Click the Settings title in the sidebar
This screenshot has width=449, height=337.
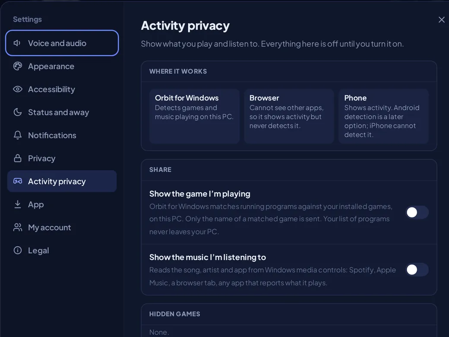(x=27, y=19)
